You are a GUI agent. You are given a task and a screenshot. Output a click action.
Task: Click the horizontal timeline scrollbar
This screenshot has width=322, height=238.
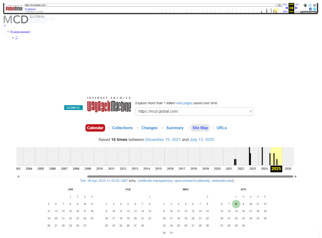(190, 177)
